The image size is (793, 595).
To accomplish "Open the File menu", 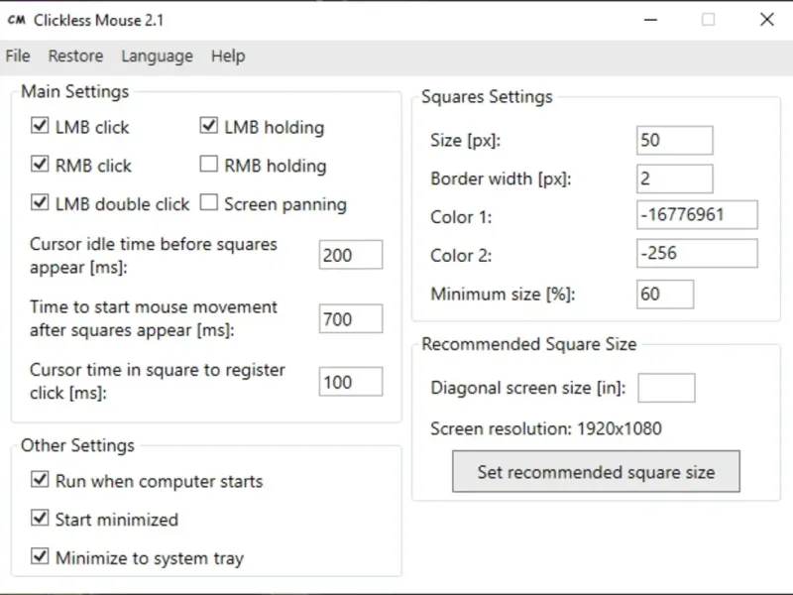I will 18,57.
